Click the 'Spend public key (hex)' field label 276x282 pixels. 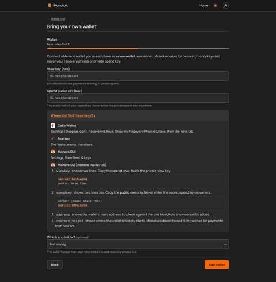pos(64,91)
